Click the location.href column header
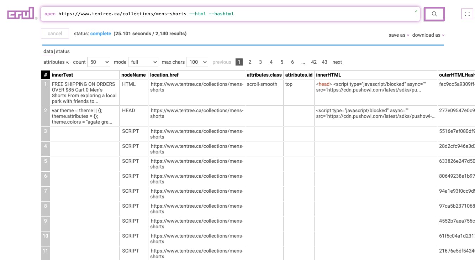 pyautogui.click(x=196, y=75)
